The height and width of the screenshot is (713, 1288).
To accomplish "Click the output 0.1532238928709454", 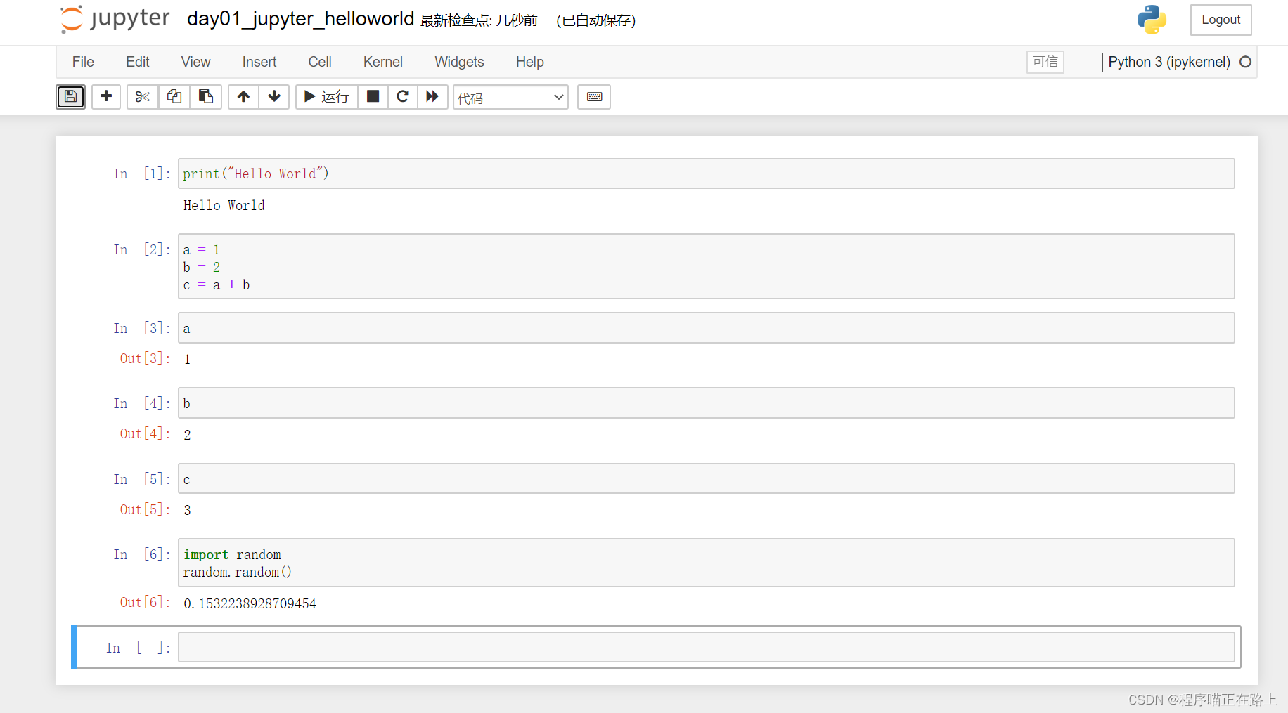I will click(x=250, y=603).
